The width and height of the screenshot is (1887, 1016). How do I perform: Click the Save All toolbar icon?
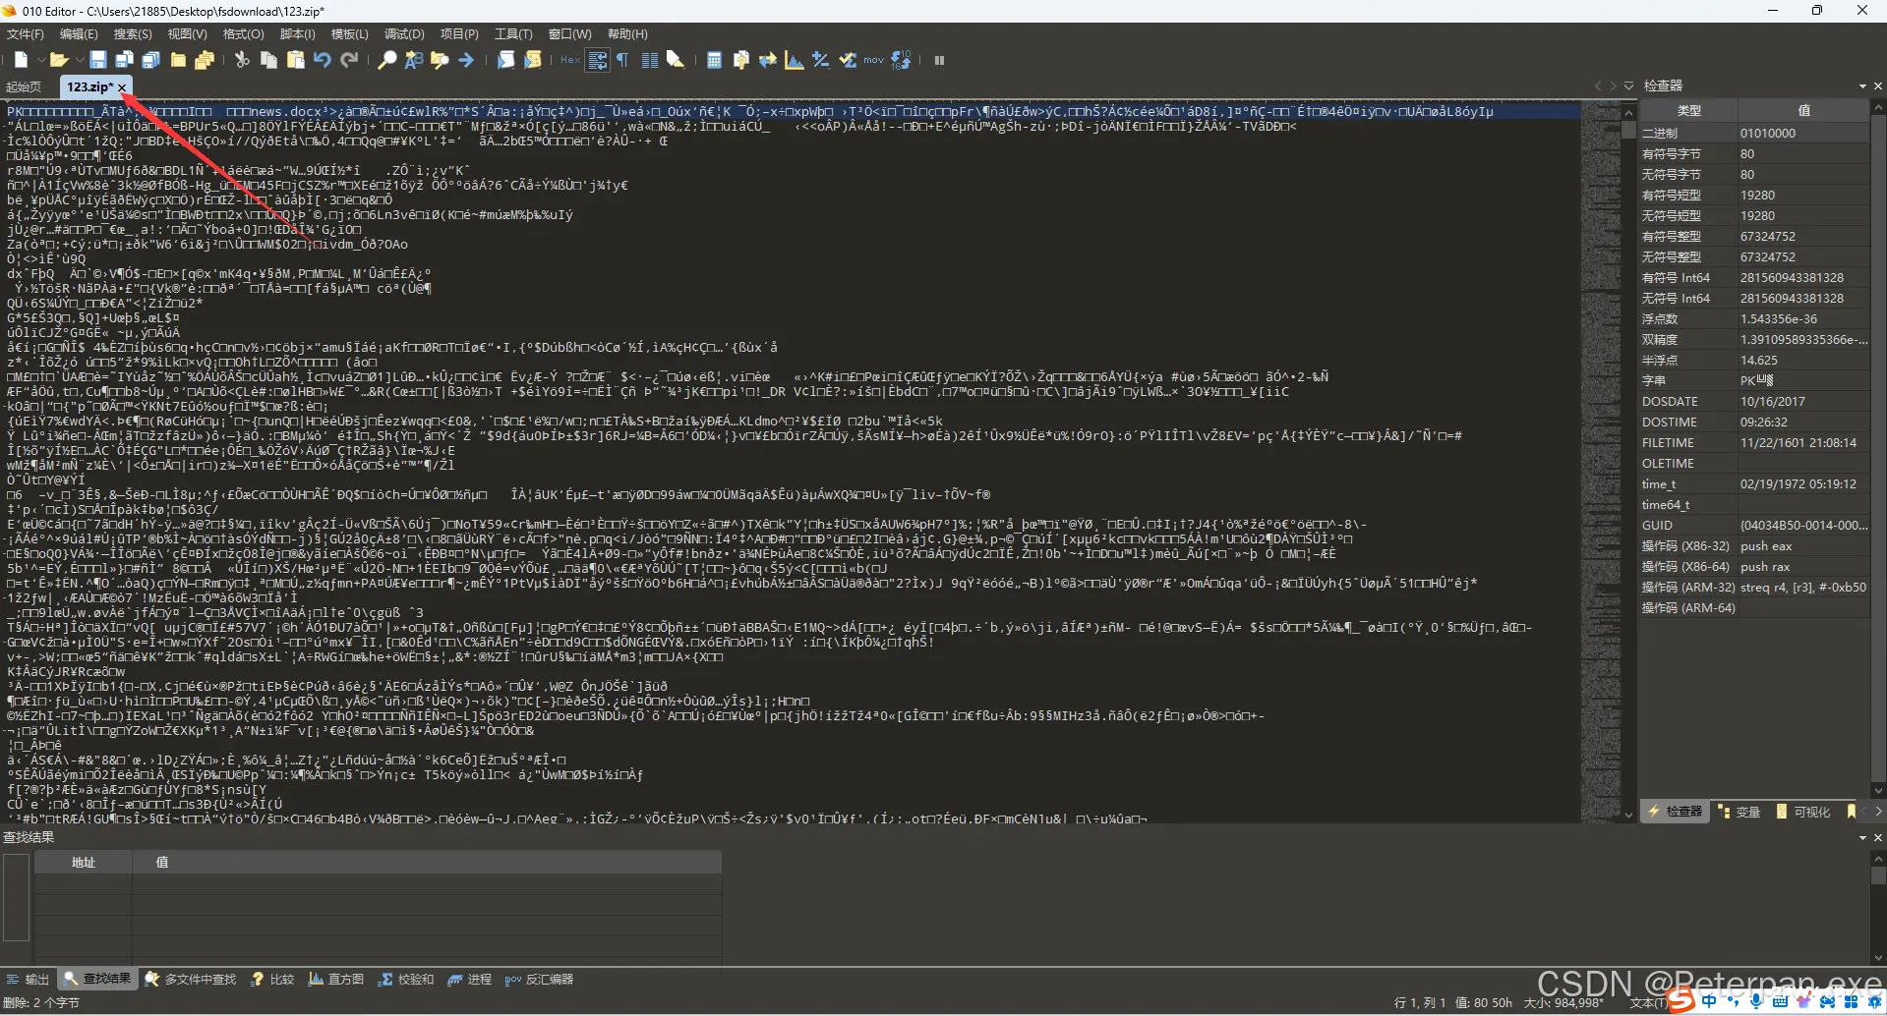151,60
